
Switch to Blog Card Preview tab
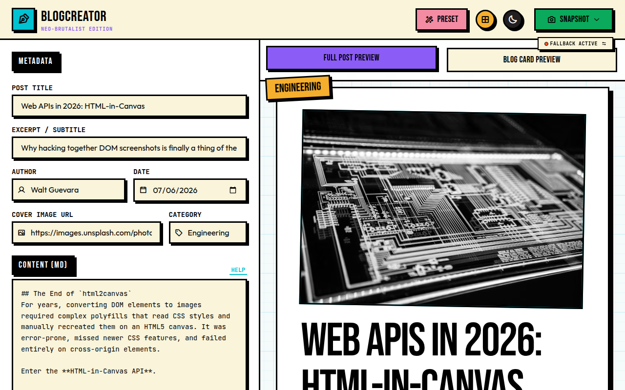pyautogui.click(x=532, y=59)
